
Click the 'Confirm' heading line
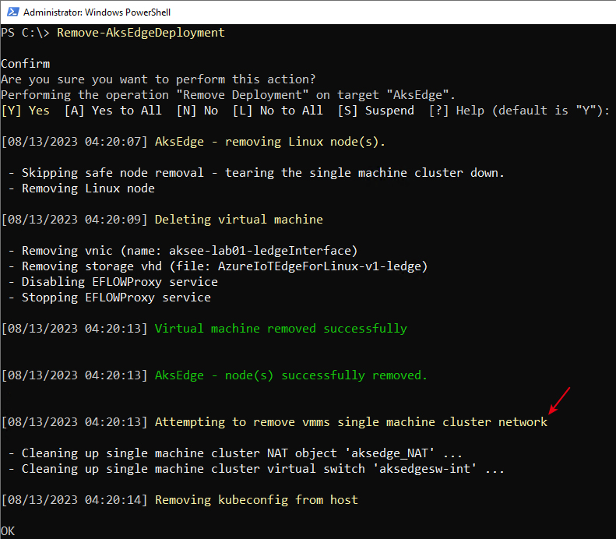[x=26, y=64]
